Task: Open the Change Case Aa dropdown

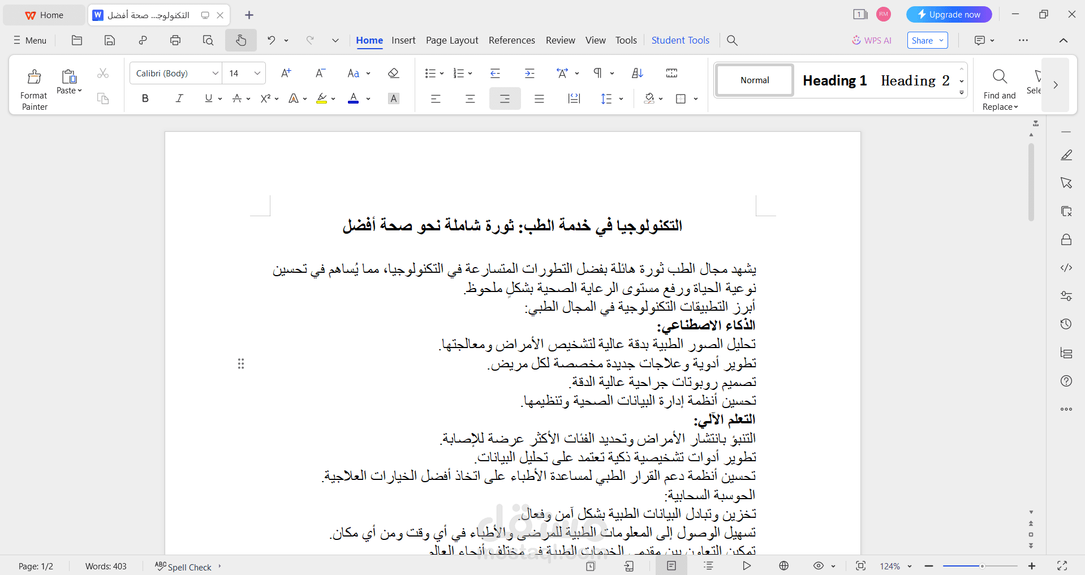Action: pyautogui.click(x=368, y=74)
